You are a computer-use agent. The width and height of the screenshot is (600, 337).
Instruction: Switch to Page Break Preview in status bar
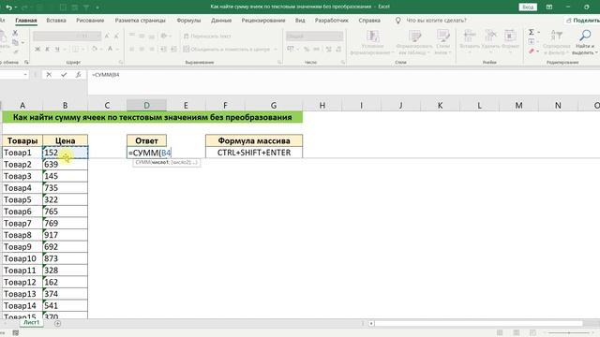point(532,333)
